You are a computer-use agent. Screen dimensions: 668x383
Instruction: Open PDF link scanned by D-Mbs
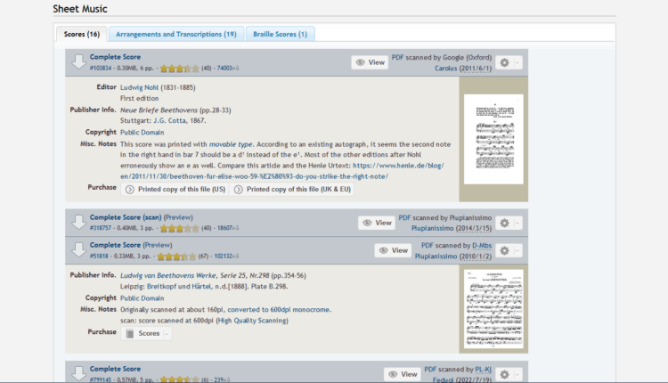click(x=427, y=246)
